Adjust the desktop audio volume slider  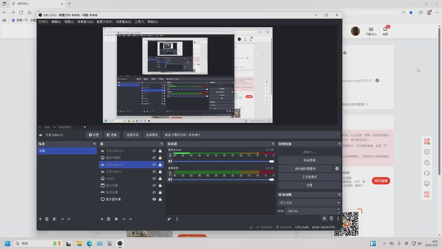click(223, 179)
